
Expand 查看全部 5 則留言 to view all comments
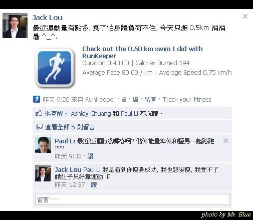(70, 127)
